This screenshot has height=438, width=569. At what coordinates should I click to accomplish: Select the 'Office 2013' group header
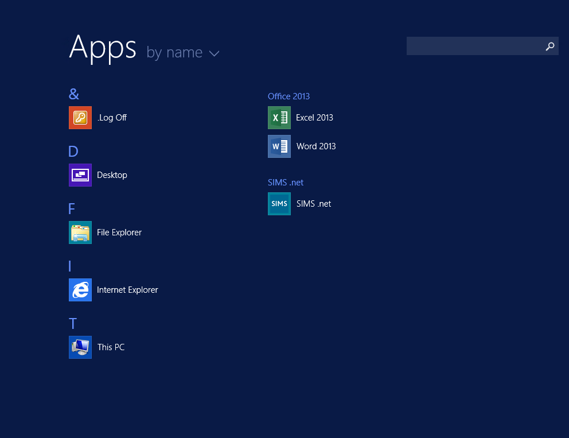pyautogui.click(x=289, y=96)
